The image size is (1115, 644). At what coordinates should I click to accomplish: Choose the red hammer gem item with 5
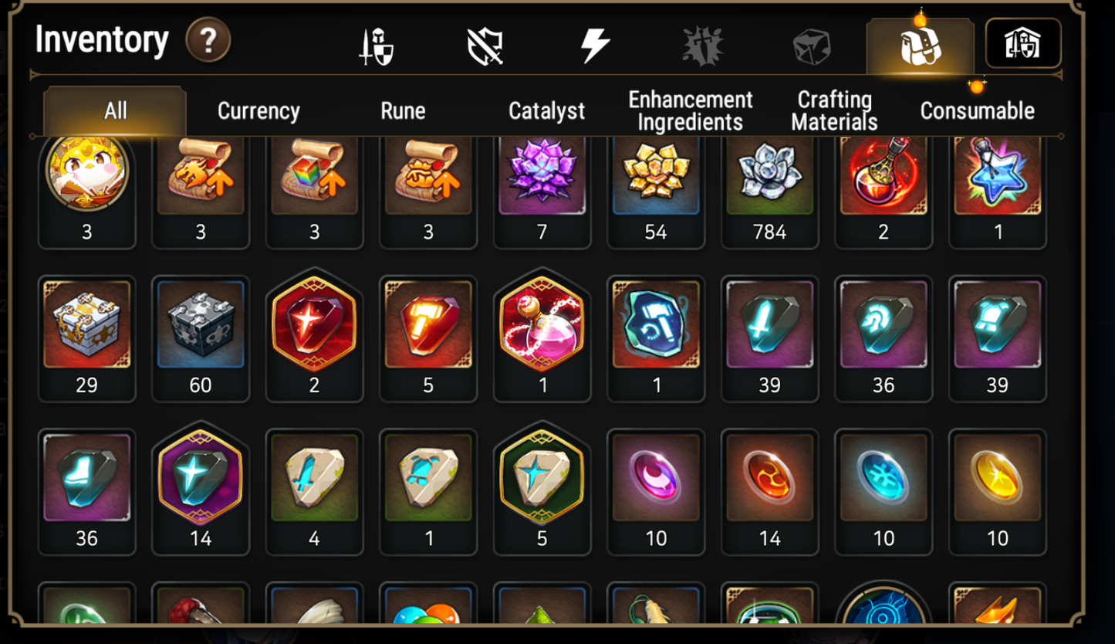[x=428, y=338]
